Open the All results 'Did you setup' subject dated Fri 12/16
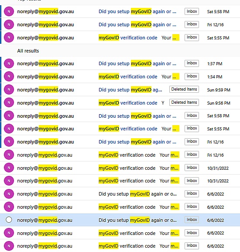The image size is (240, 252). [x=137, y=142]
